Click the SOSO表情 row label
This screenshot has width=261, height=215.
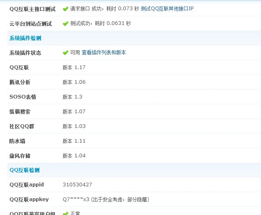(23, 97)
